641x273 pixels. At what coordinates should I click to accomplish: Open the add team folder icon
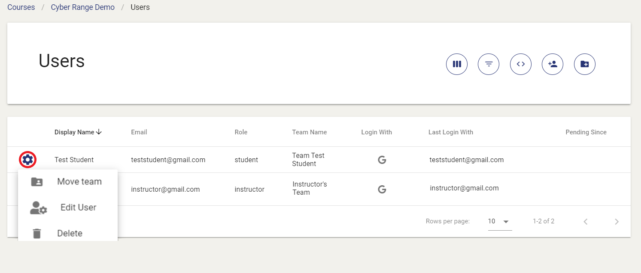pyautogui.click(x=584, y=64)
